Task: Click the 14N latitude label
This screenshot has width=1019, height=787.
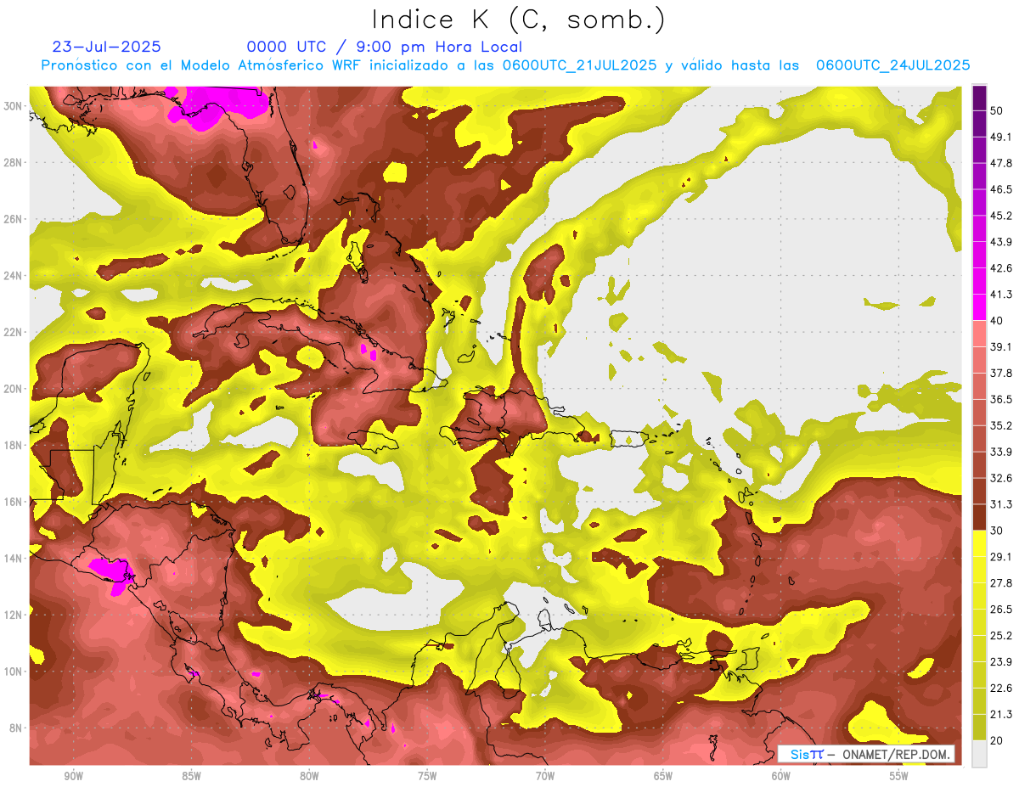Action: tap(13, 559)
